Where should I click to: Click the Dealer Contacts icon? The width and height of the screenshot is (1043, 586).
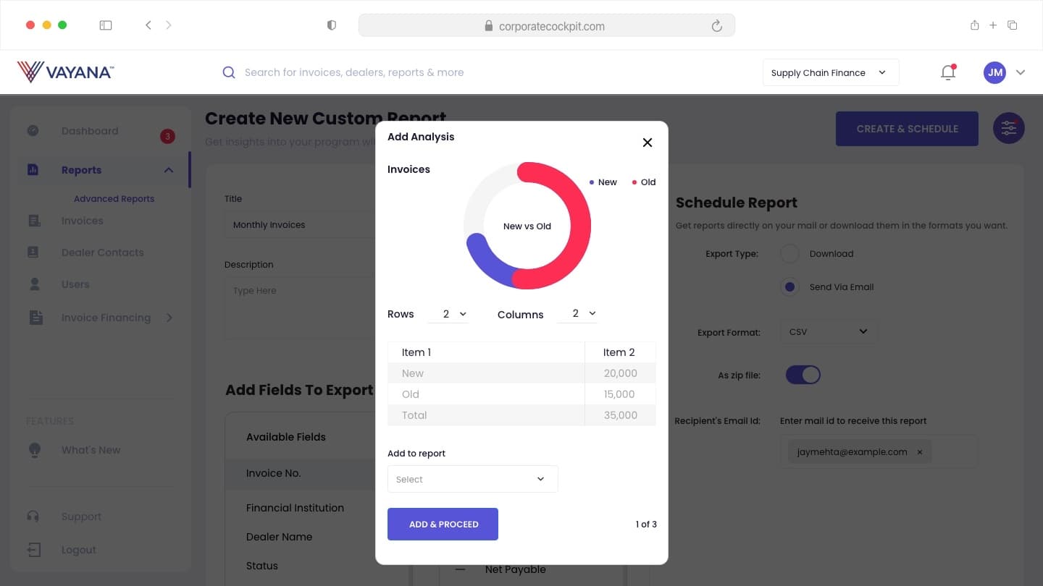33,252
